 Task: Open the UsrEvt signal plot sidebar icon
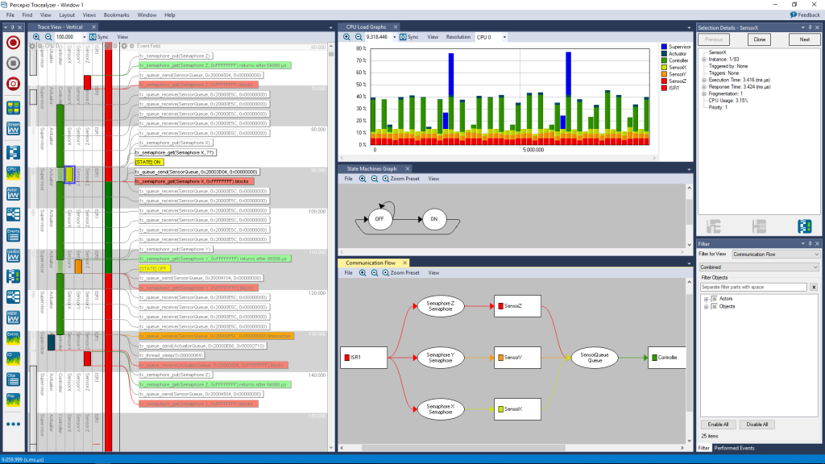(x=13, y=255)
